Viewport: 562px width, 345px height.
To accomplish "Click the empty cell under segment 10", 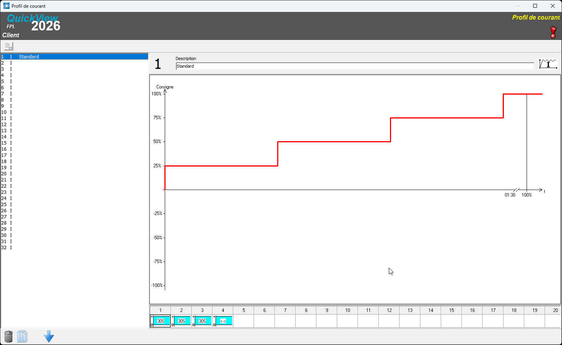I will 348,321.
